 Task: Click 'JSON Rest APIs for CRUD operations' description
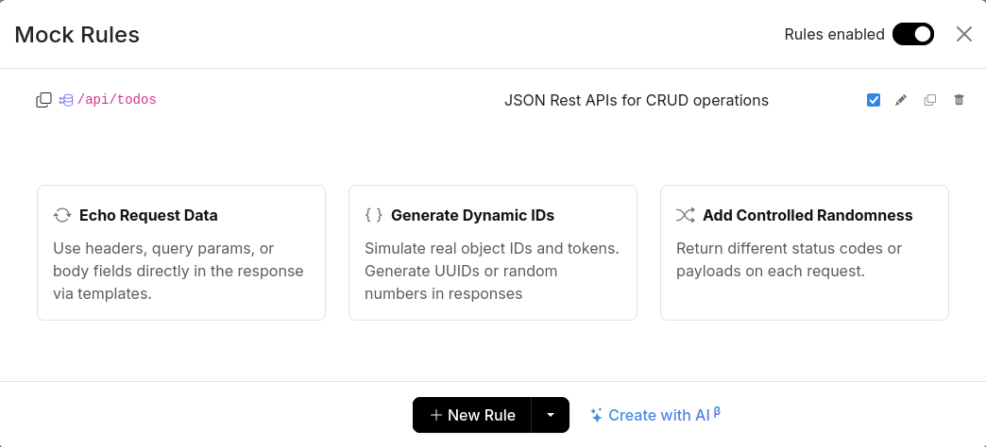637,101
